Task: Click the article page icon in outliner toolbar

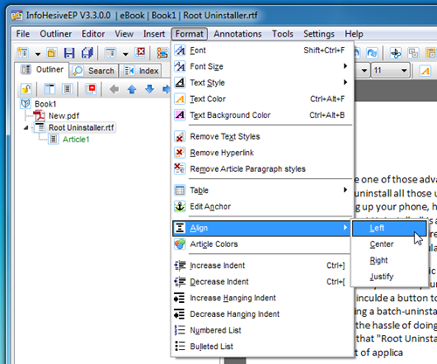Action: (67, 89)
